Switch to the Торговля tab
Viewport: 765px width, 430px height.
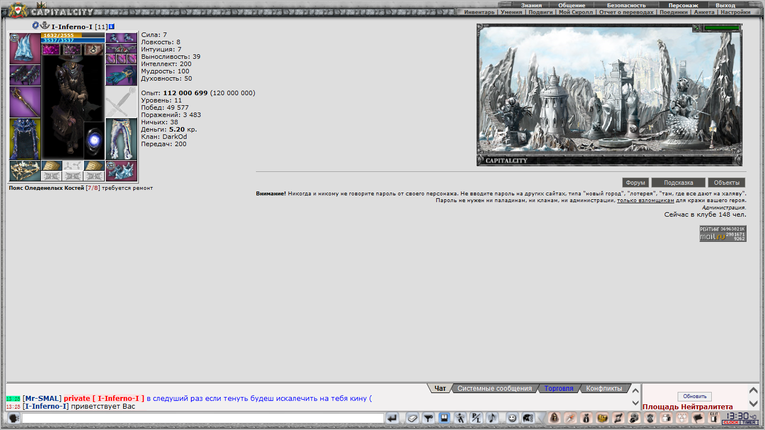[559, 388]
